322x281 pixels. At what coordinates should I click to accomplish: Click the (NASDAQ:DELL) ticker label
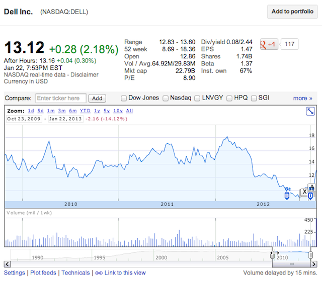tap(64, 12)
